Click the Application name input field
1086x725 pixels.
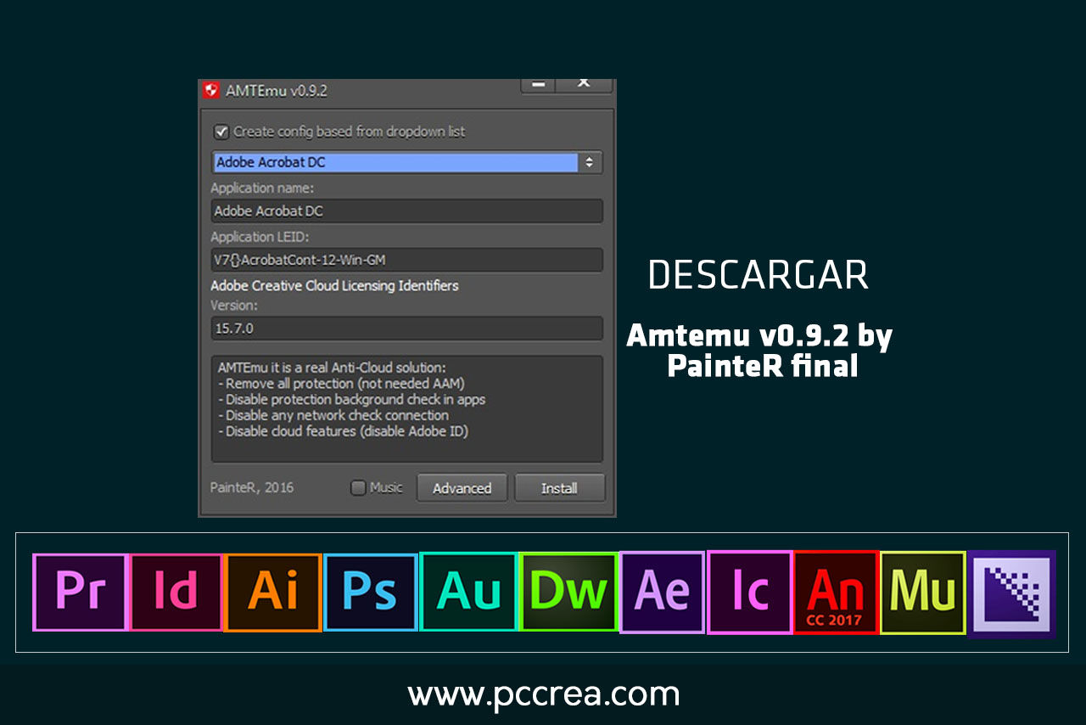point(407,211)
